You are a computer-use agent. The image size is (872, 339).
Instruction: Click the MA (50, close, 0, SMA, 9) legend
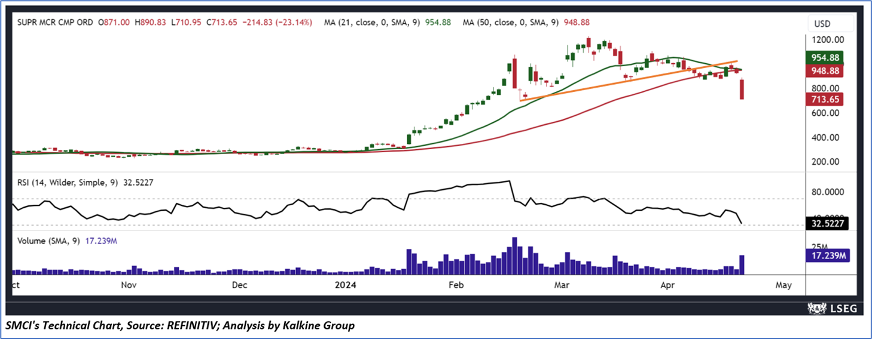click(511, 23)
